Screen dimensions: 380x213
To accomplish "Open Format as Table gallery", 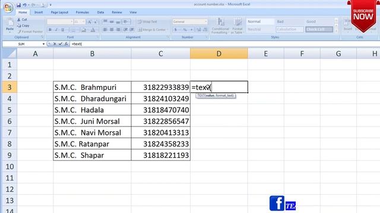I will click(x=237, y=25).
